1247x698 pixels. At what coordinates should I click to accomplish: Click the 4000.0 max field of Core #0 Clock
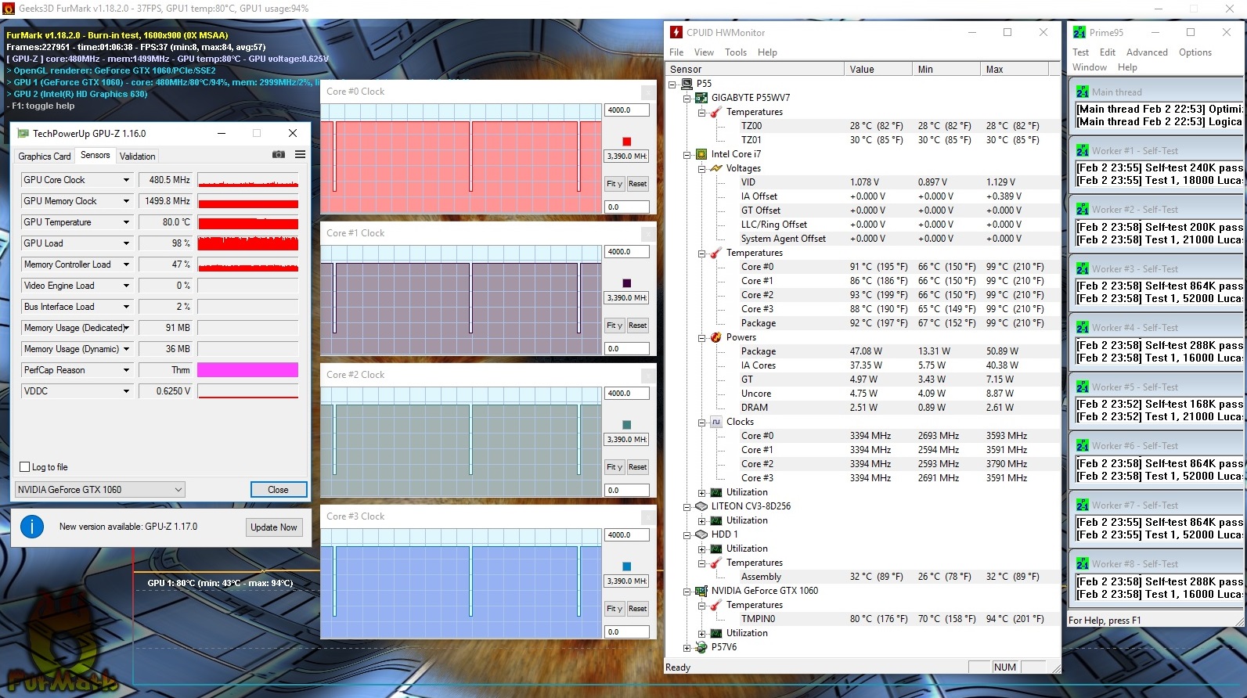point(626,110)
